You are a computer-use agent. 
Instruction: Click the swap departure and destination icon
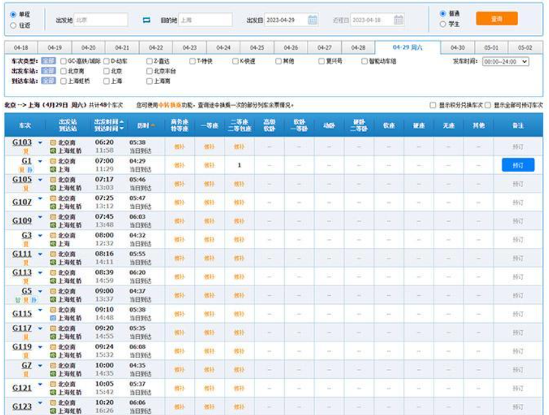(146, 20)
